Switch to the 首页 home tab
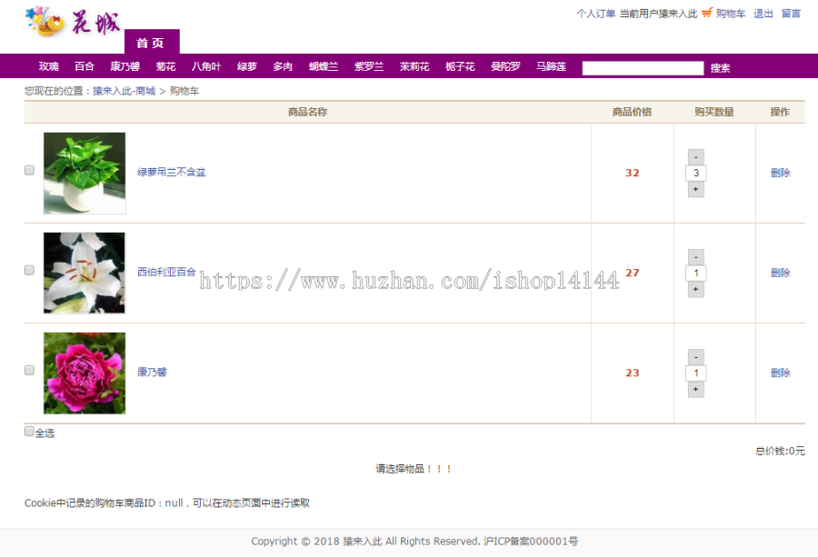Image resolution: width=818 pixels, height=557 pixels. point(151,42)
